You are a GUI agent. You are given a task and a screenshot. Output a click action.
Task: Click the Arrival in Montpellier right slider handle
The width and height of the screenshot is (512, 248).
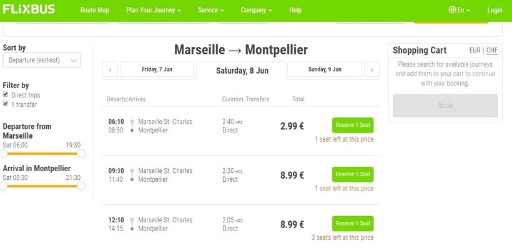pyautogui.click(x=81, y=186)
